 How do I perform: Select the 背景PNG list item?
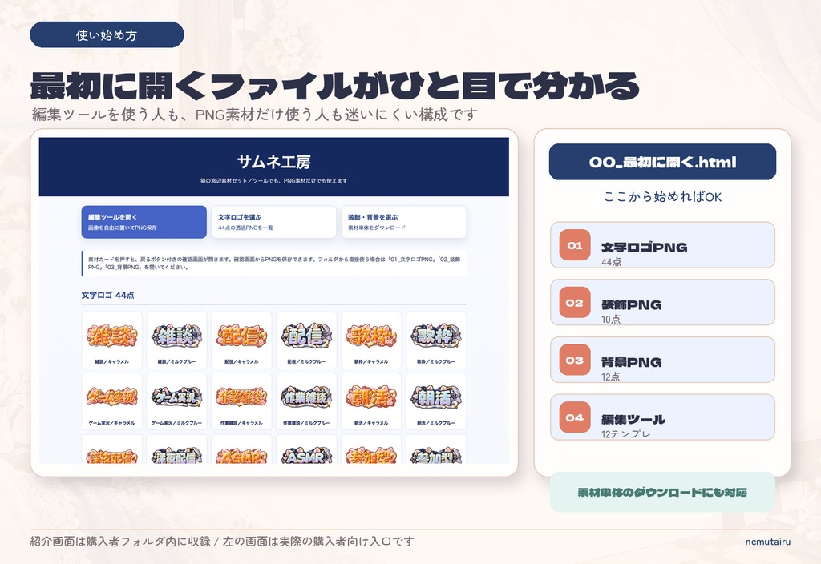(x=662, y=360)
